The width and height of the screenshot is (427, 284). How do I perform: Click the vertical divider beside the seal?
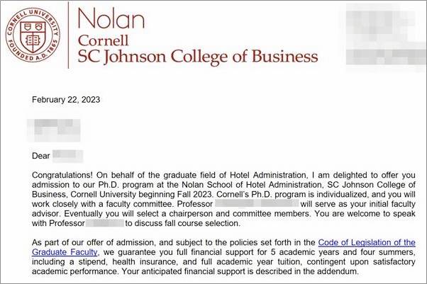pos(68,35)
